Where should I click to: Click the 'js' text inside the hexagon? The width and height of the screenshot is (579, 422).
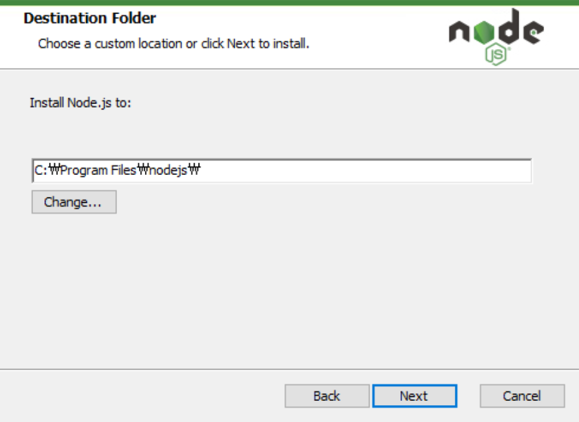pyautogui.click(x=496, y=54)
